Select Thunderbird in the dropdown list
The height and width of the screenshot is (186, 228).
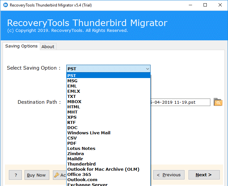[108, 164]
